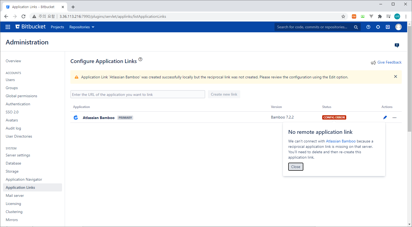The image size is (412, 227).
Task: Open Projects in top navigation
Action: click(57, 27)
